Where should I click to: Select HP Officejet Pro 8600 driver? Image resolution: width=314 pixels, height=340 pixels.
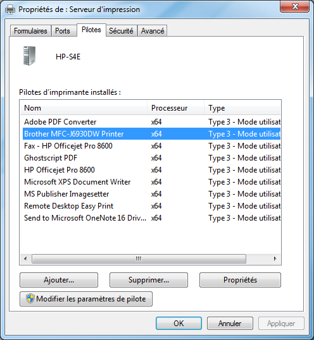(151, 170)
